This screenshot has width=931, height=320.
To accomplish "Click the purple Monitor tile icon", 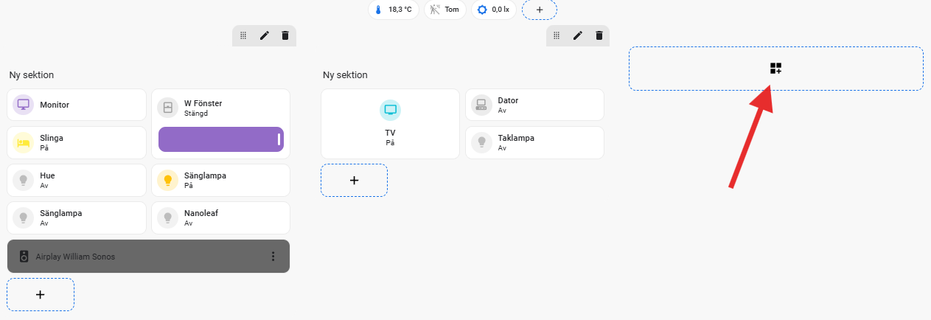I will click(24, 105).
